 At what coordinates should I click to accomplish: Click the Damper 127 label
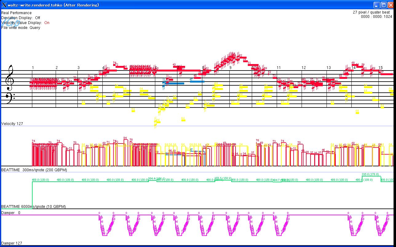[x=12, y=243]
